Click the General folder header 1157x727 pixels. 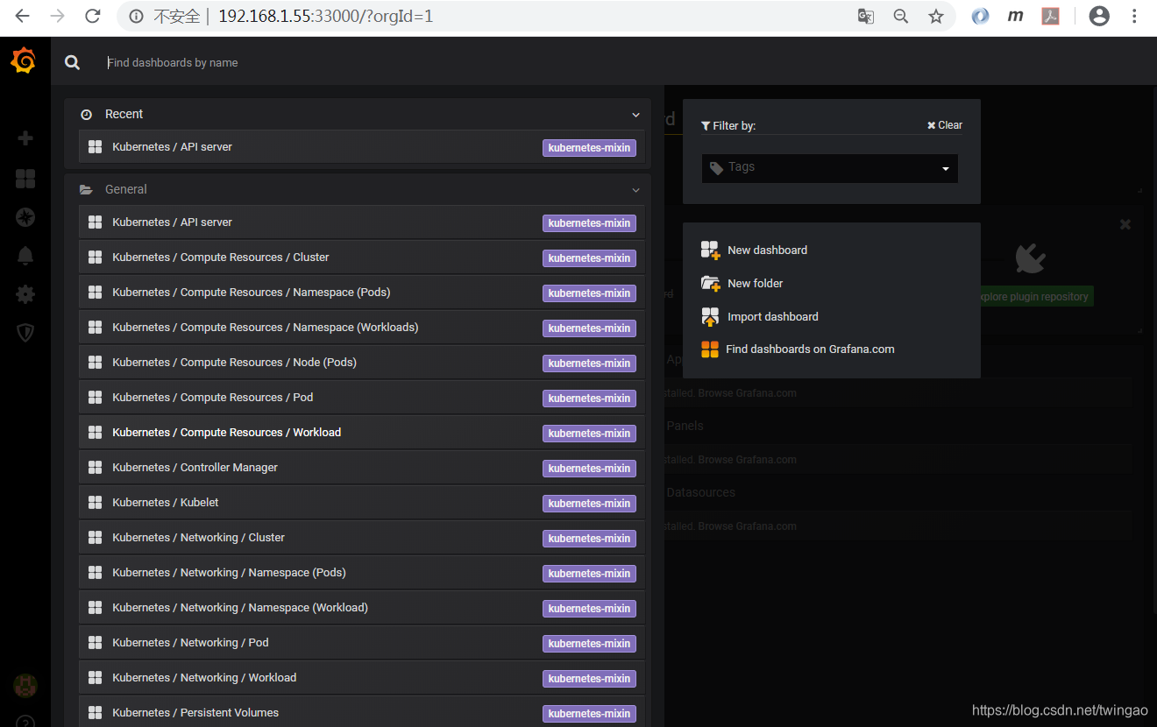coord(358,189)
